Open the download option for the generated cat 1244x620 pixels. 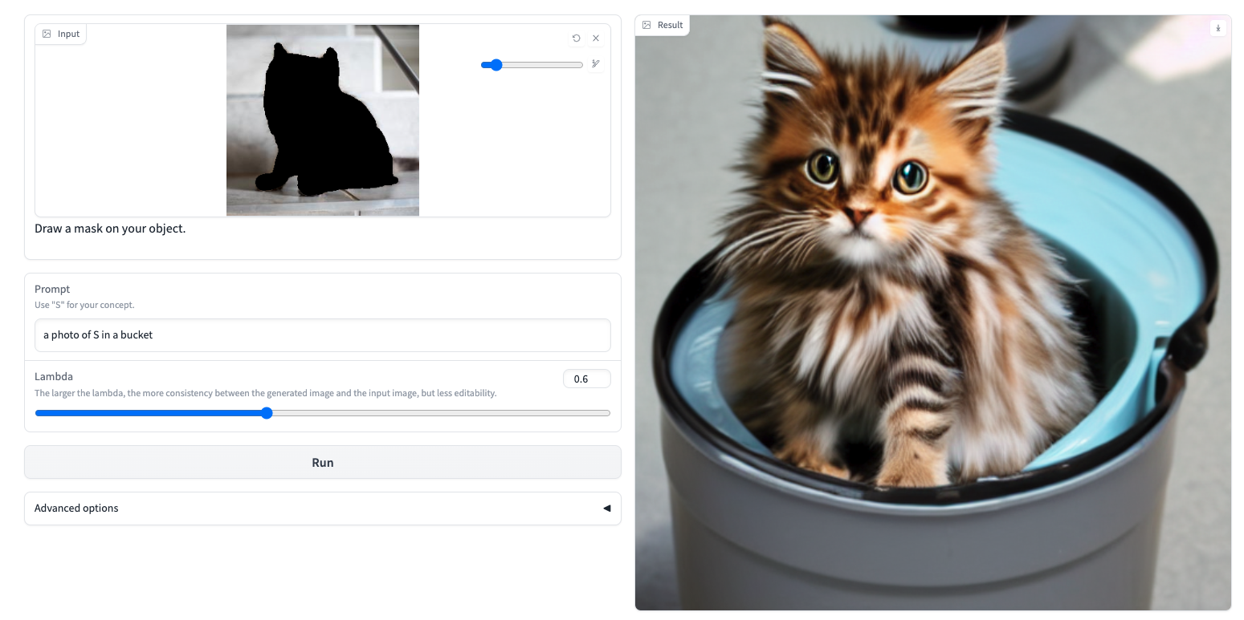coord(1218,28)
